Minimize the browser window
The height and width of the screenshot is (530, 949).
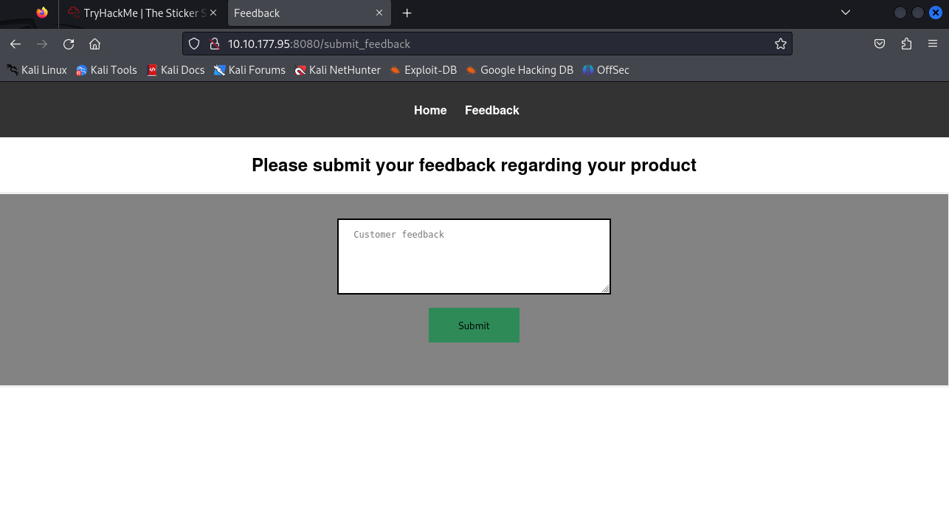[x=900, y=13]
